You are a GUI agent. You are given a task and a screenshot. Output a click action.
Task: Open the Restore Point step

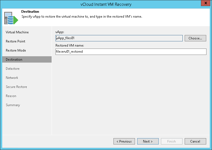point(15,41)
